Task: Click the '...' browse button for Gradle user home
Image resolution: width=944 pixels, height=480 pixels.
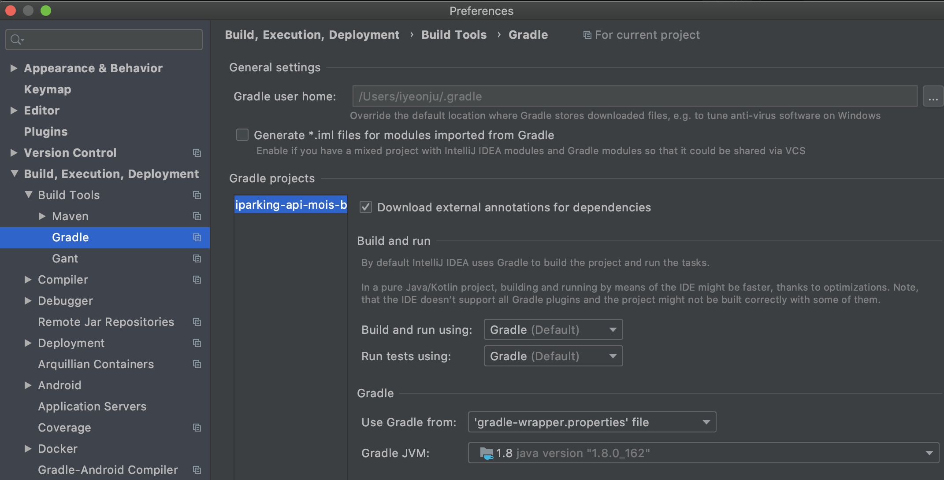Action: (x=933, y=96)
